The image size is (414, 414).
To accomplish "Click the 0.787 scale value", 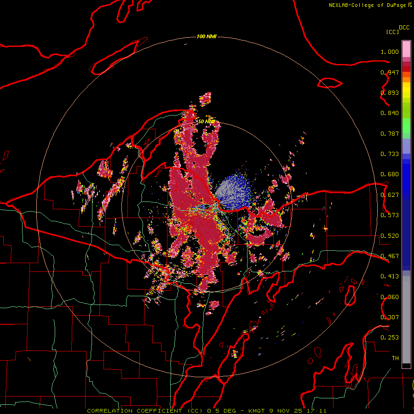I will pyautogui.click(x=390, y=133).
